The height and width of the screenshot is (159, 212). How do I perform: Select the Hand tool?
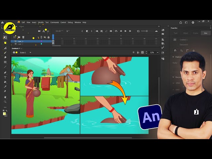pos(5,97)
